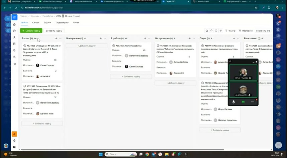This screenshot has height=158, width=287.
Task: Open the Фильтр filter dropdown
Action: coord(230,31)
